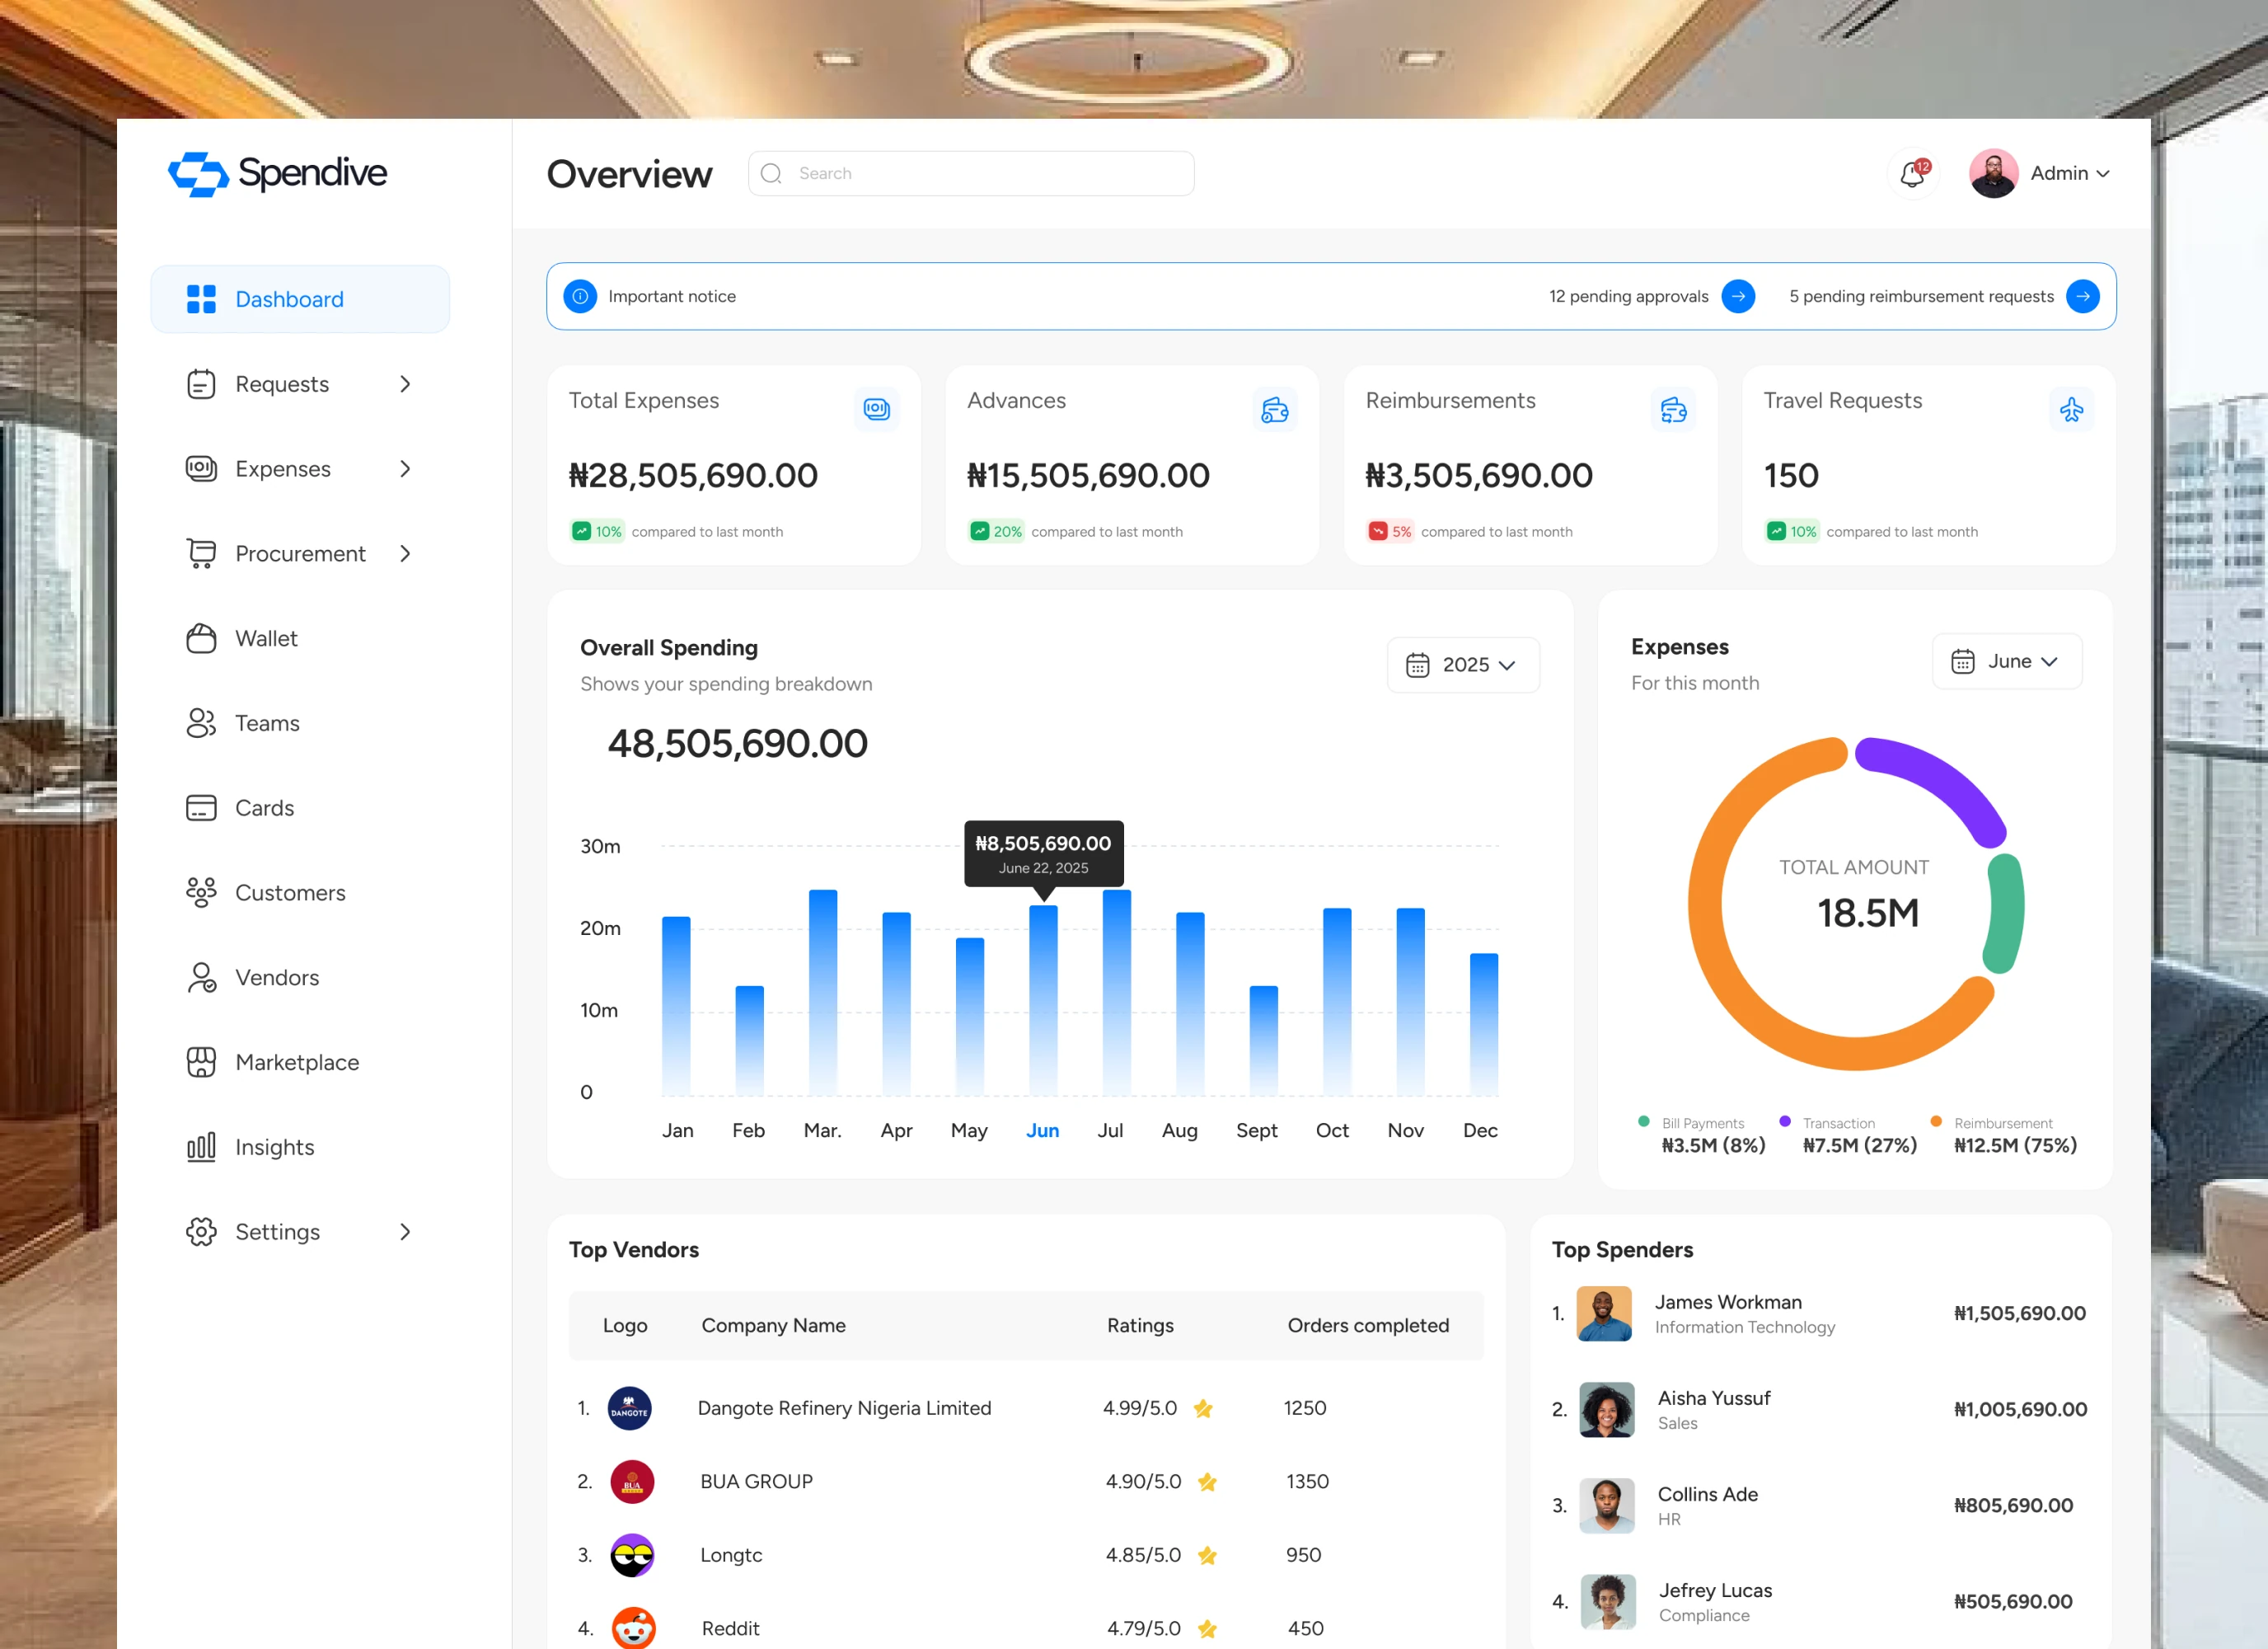Expand the Expenses submenu chevron
Screen dimensions: 2268x1649
pyautogui.click(x=405, y=469)
